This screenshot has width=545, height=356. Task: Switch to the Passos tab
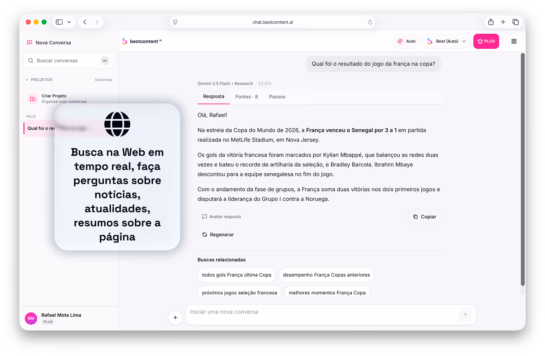tap(277, 97)
